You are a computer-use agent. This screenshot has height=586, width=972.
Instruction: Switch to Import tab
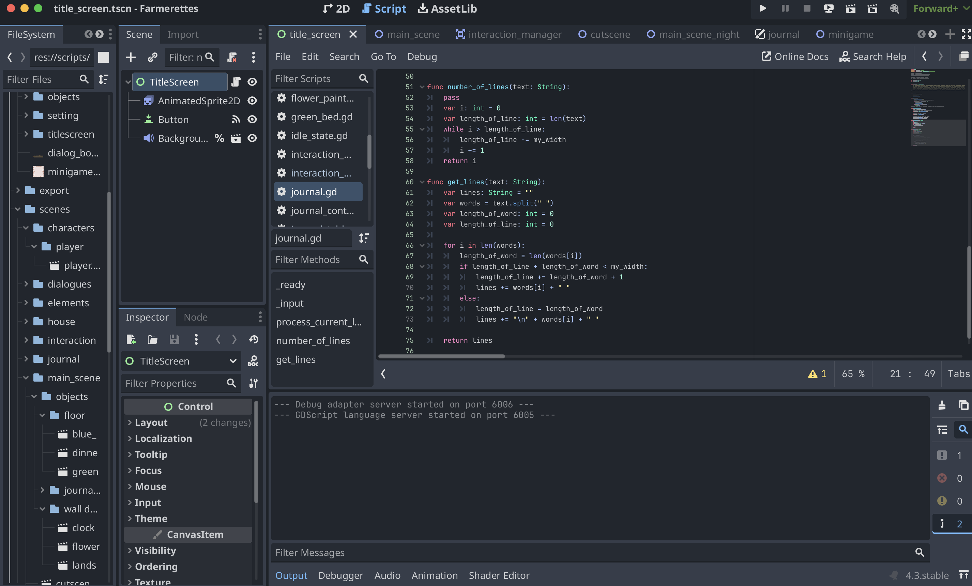pos(183,35)
